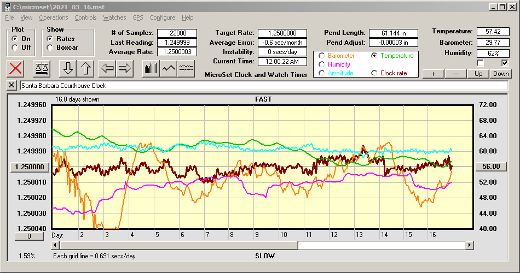Click the red X clear button
This screenshot has height=273, width=520.
click(x=16, y=68)
